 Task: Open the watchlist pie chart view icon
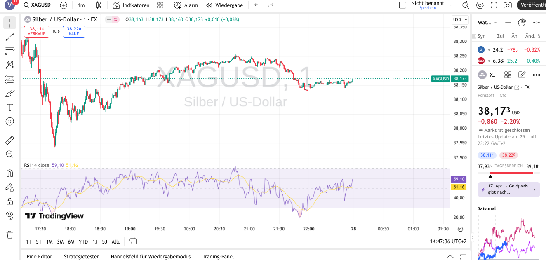(522, 23)
